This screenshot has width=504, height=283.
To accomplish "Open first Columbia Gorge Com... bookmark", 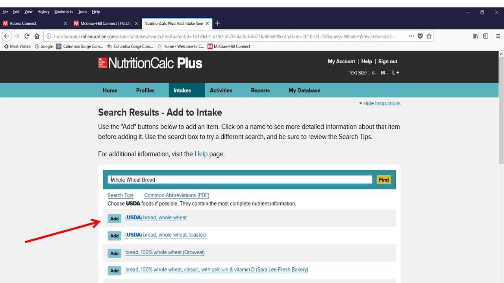I will point(80,46).
